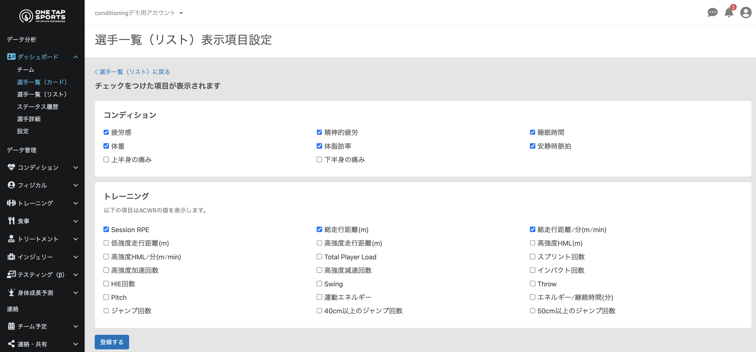Screen dimensions: 756x352
Task: Check the 運動エネルギー checkbox
Action: [319, 297]
